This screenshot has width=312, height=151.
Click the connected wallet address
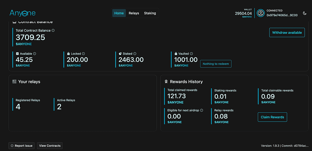[x=282, y=15]
